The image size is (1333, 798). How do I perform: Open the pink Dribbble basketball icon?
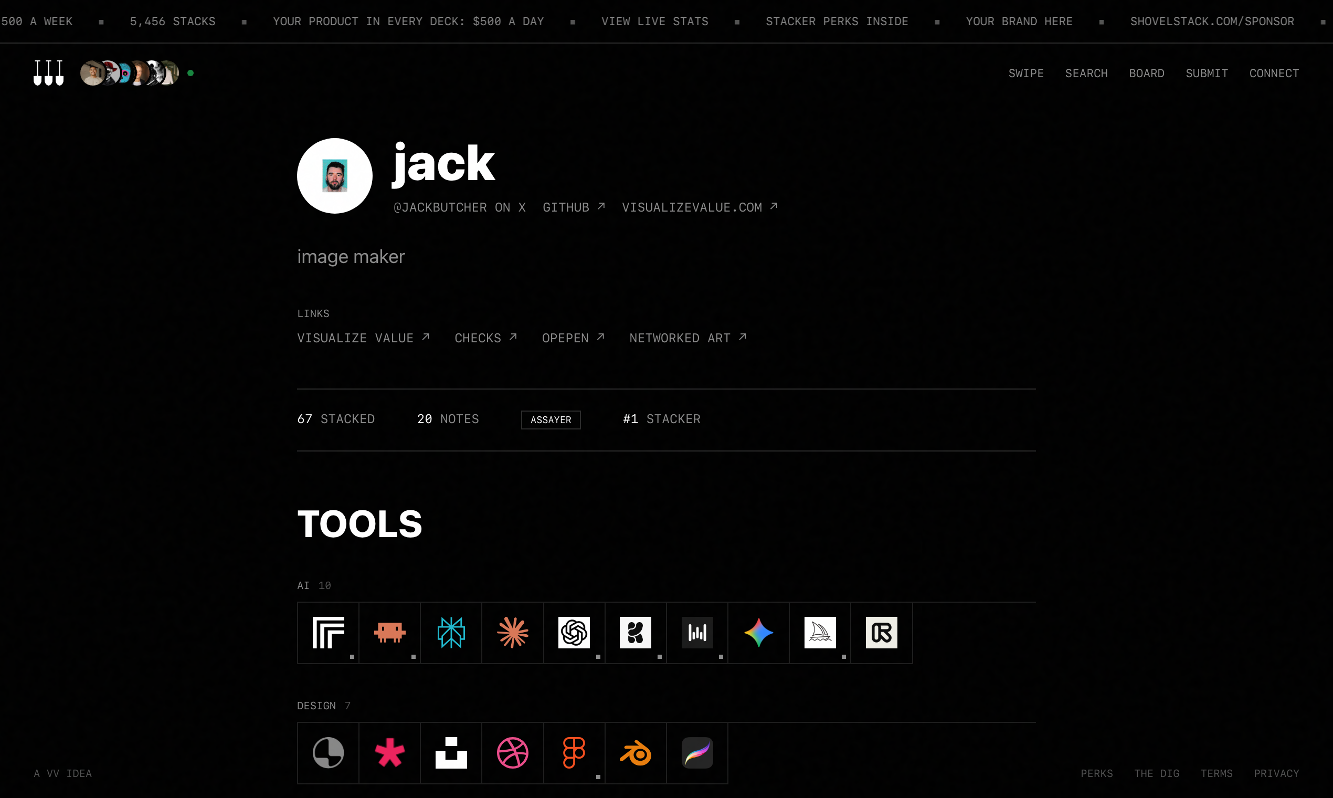pyautogui.click(x=513, y=753)
